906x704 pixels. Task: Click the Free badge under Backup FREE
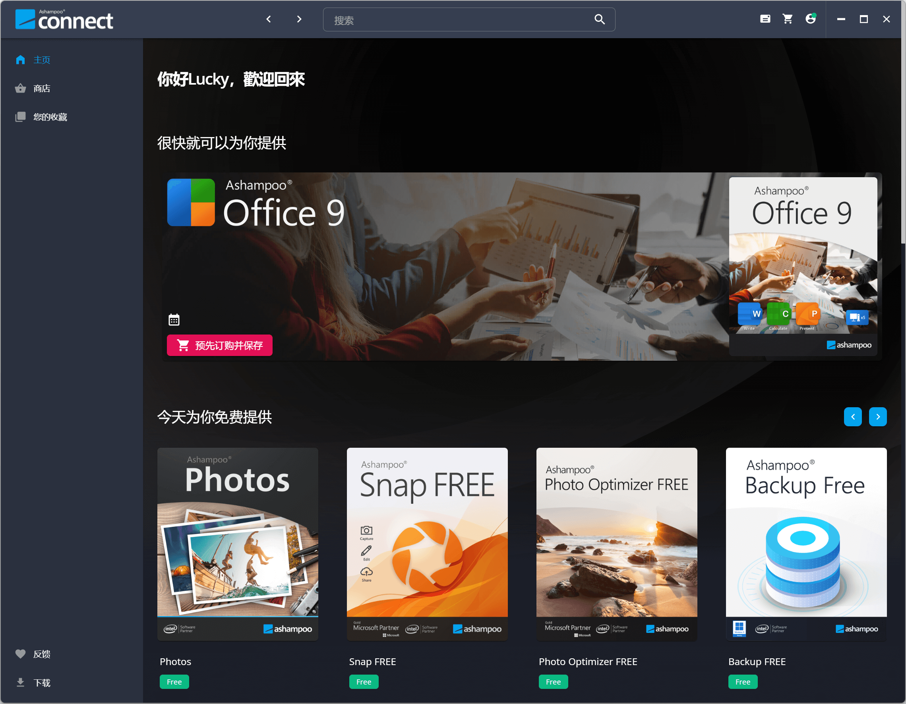coord(743,682)
